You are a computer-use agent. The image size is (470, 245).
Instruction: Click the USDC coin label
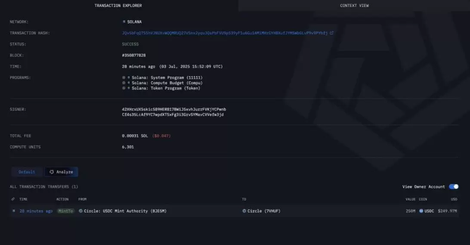[429, 211]
